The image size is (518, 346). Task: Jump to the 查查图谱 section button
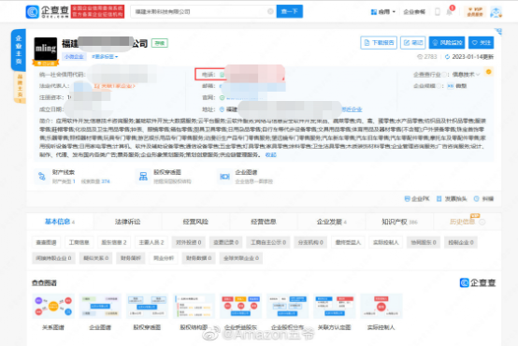pos(46,242)
